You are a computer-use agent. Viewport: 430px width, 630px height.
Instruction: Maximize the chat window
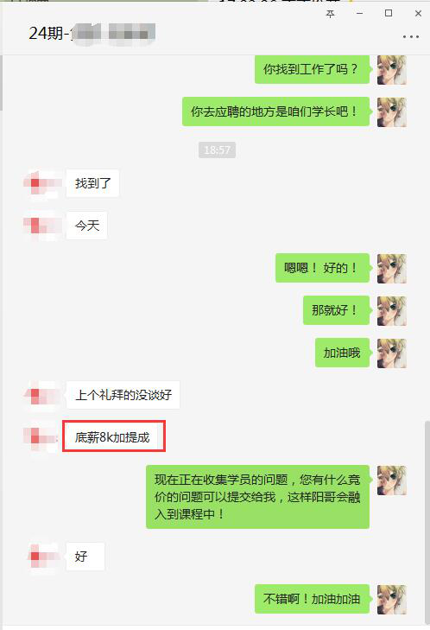[x=389, y=13]
